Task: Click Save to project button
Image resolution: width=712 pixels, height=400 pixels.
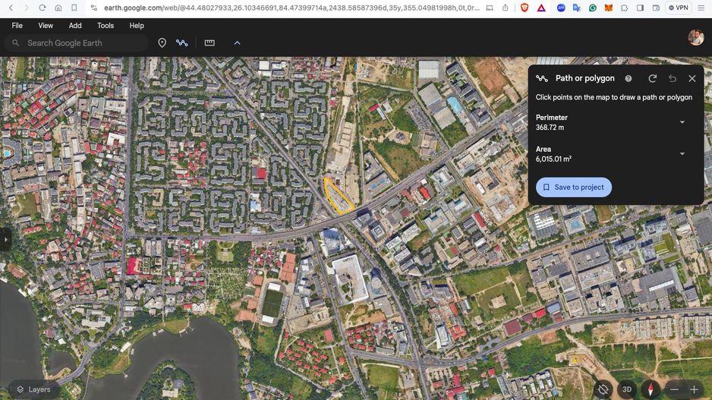Action: [x=573, y=187]
